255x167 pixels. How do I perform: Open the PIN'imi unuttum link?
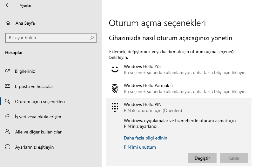140,147
